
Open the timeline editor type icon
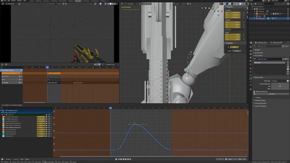tap(2, 159)
